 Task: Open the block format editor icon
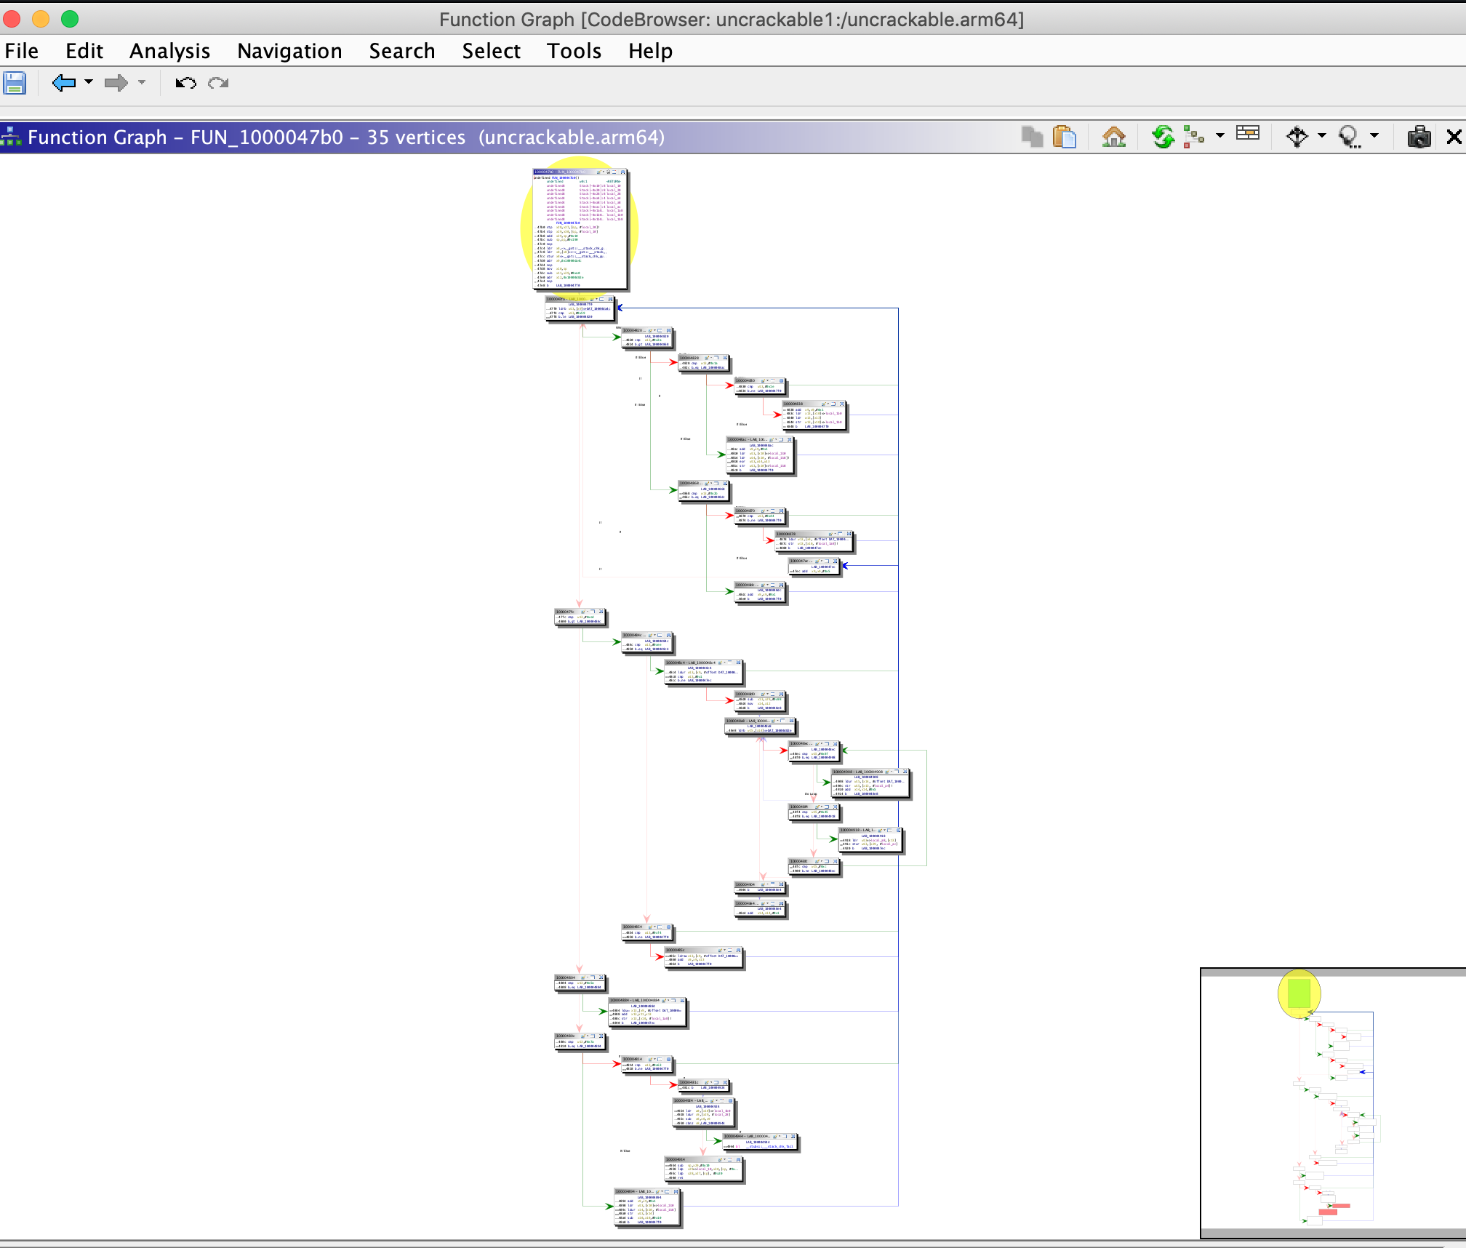click(x=1248, y=135)
